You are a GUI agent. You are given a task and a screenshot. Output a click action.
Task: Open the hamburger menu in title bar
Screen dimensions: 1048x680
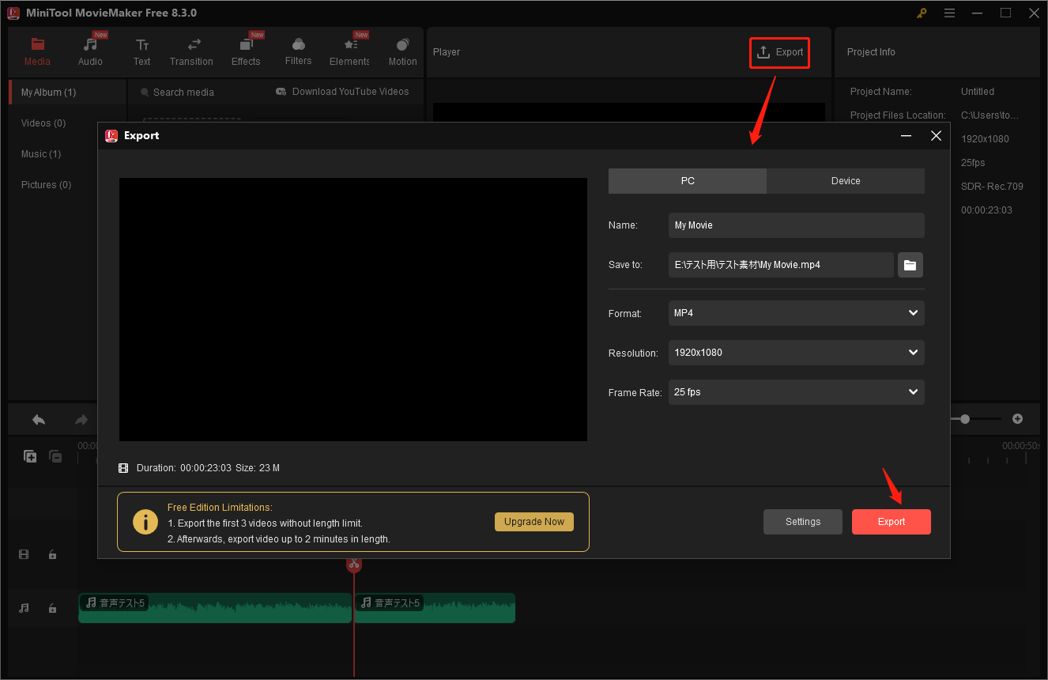click(950, 13)
